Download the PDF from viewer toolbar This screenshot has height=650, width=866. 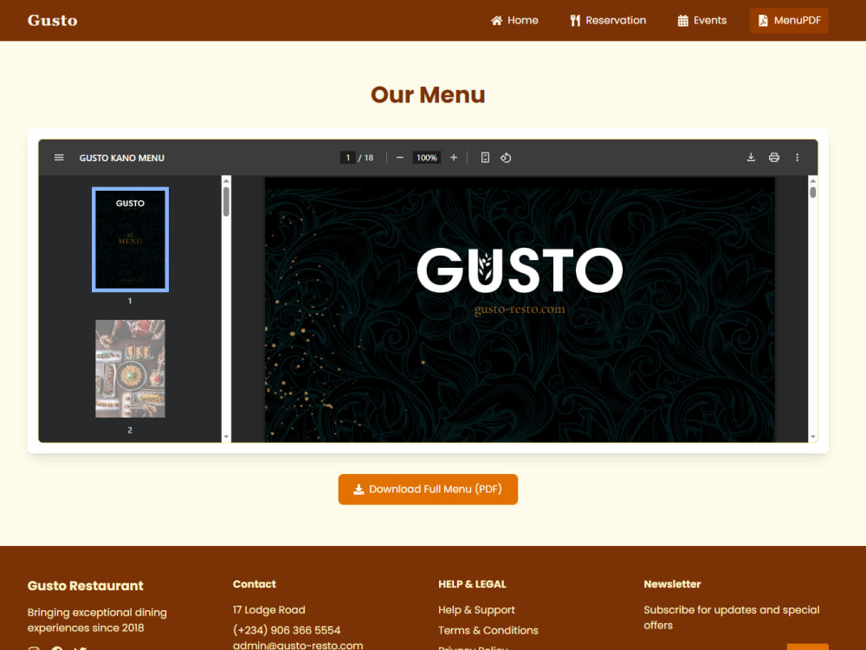click(751, 158)
